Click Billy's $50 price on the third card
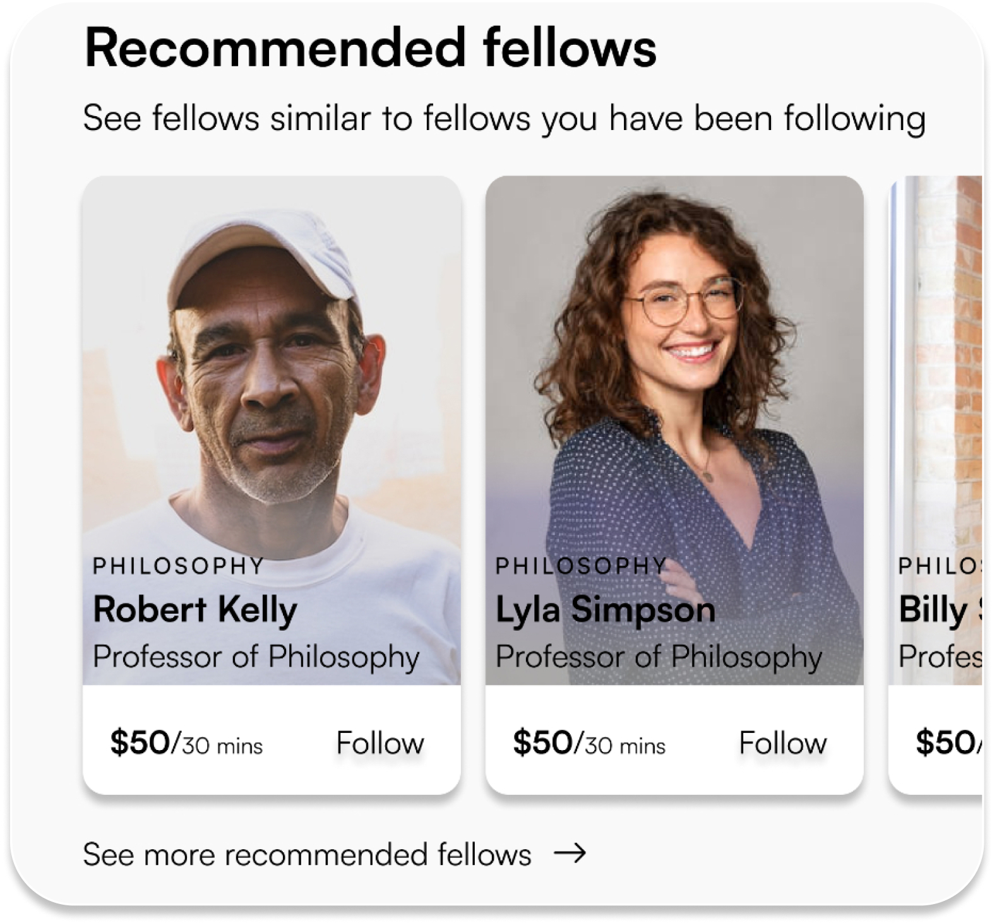This screenshot has height=923, width=992. pyautogui.click(x=947, y=743)
